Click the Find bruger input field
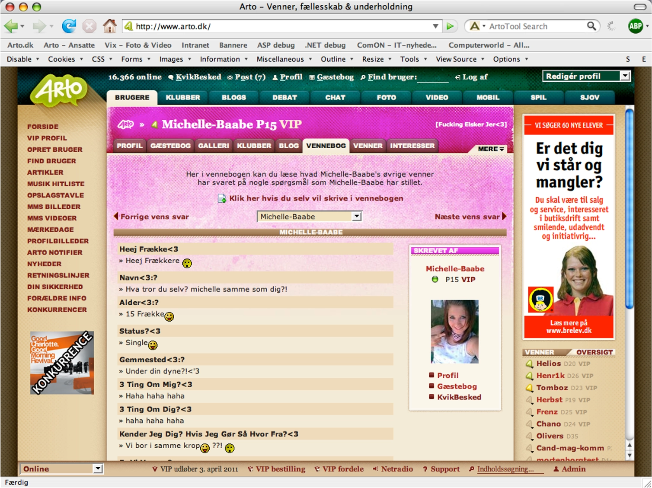 click(x=433, y=77)
